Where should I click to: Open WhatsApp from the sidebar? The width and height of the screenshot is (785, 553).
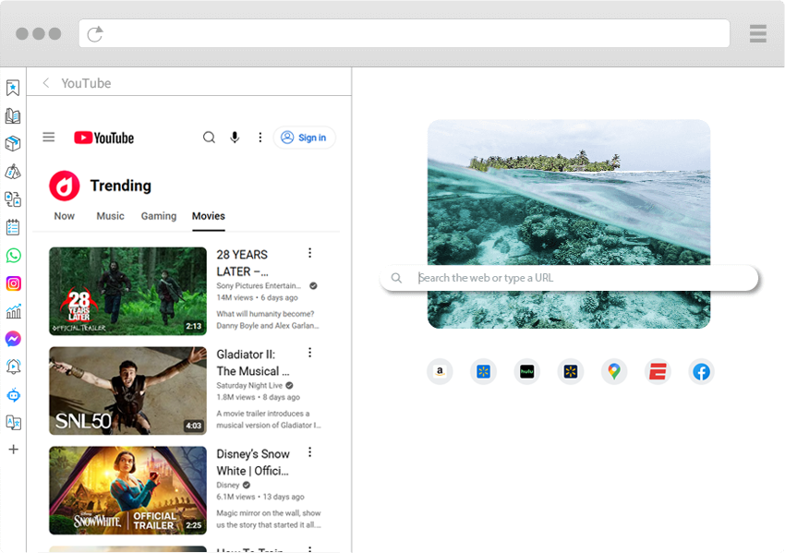pos(13,255)
